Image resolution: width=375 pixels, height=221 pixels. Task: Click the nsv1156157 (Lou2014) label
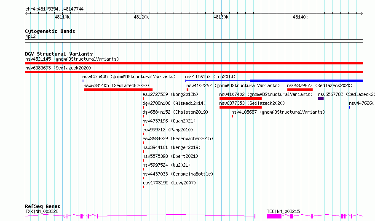(x=210, y=77)
